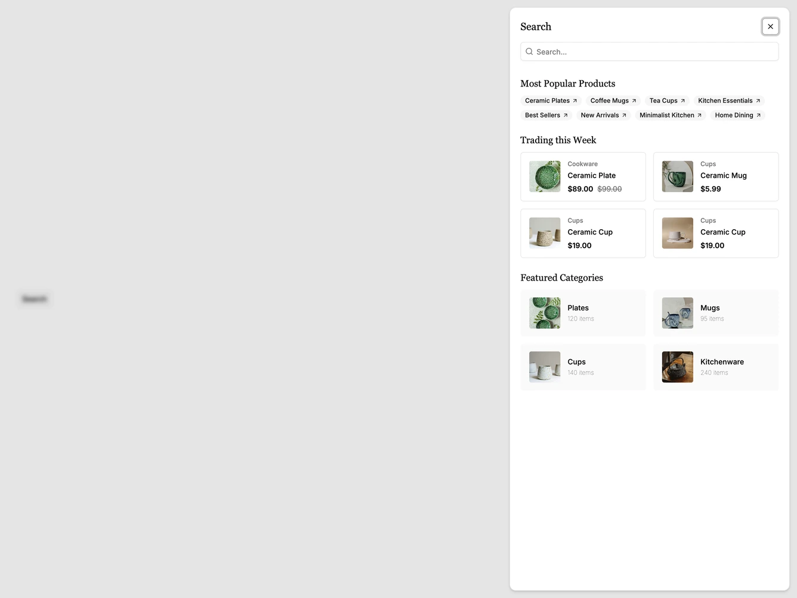Open the Plates category thumbnail
This screenshot has width=797, height=598.
(545, 313)
